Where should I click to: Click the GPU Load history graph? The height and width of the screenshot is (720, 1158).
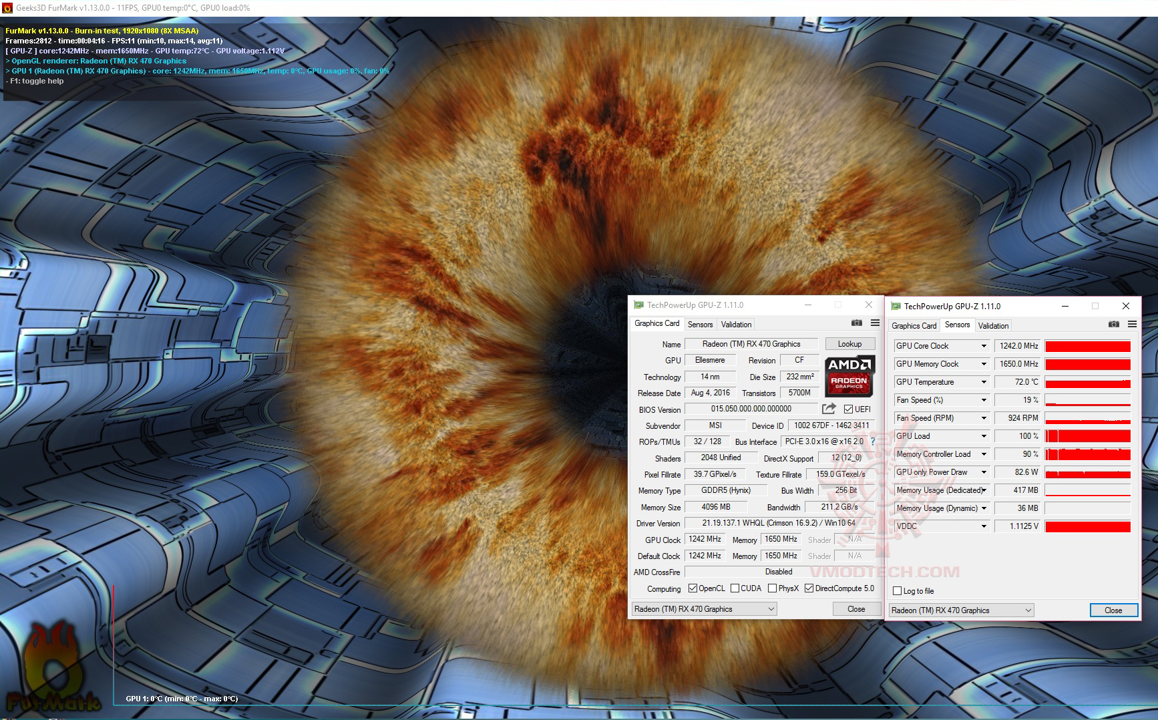coord(1088,436)
